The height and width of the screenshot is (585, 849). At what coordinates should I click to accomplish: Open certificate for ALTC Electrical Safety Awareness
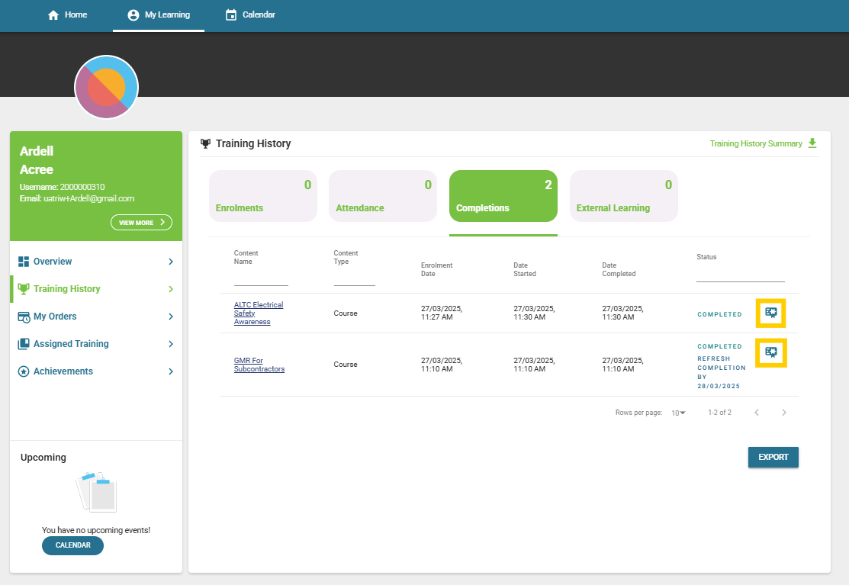point(770,313)
